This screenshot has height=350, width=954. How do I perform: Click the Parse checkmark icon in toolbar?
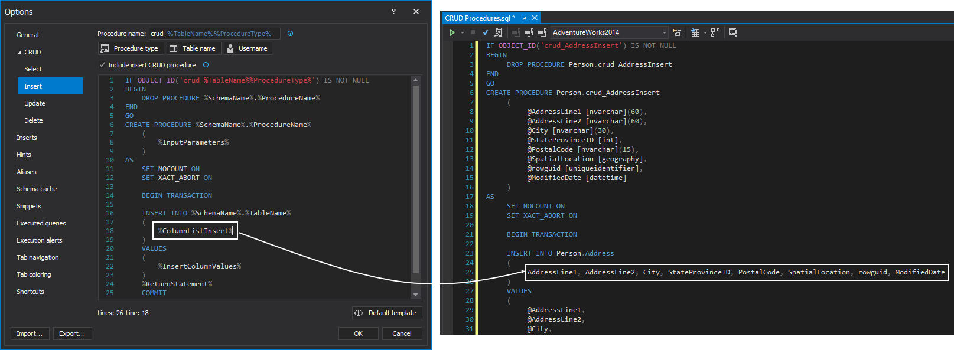click(x=486, y=32)
